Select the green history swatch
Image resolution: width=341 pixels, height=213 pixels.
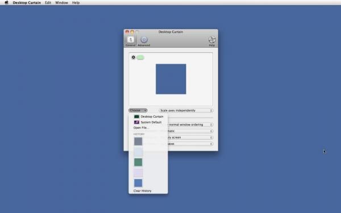click(138, 162)
